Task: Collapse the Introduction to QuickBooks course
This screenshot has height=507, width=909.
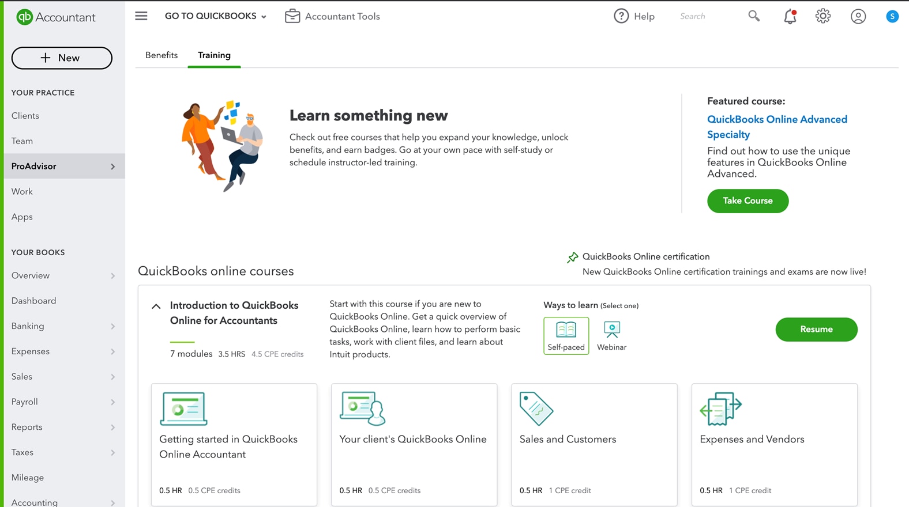Action: tap(156, 307)
